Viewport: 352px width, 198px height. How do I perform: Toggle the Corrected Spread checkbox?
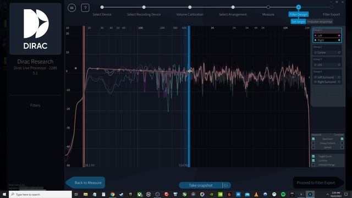pos(342,147)
